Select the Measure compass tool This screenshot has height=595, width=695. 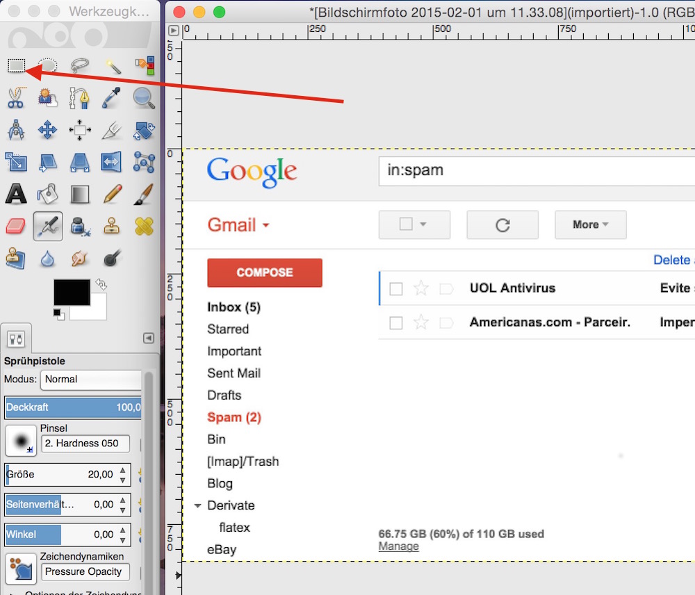pyautogui.click(x=16, y=130)
